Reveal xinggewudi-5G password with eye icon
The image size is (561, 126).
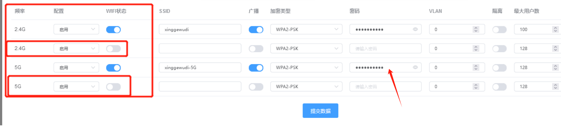[415, 67]
